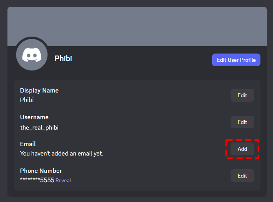Screen dimensions: 273x202
Task: Edit the Display Name field
Action: click(x=242, y=95)
